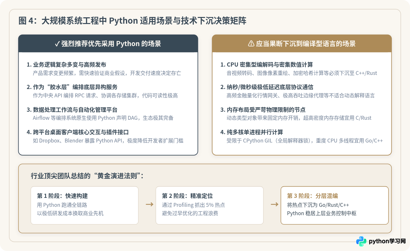The image size is (410, 251).
Task: Click heading "3. 数据处理工作流与自动化管理平台"
Action: (72, 110)
